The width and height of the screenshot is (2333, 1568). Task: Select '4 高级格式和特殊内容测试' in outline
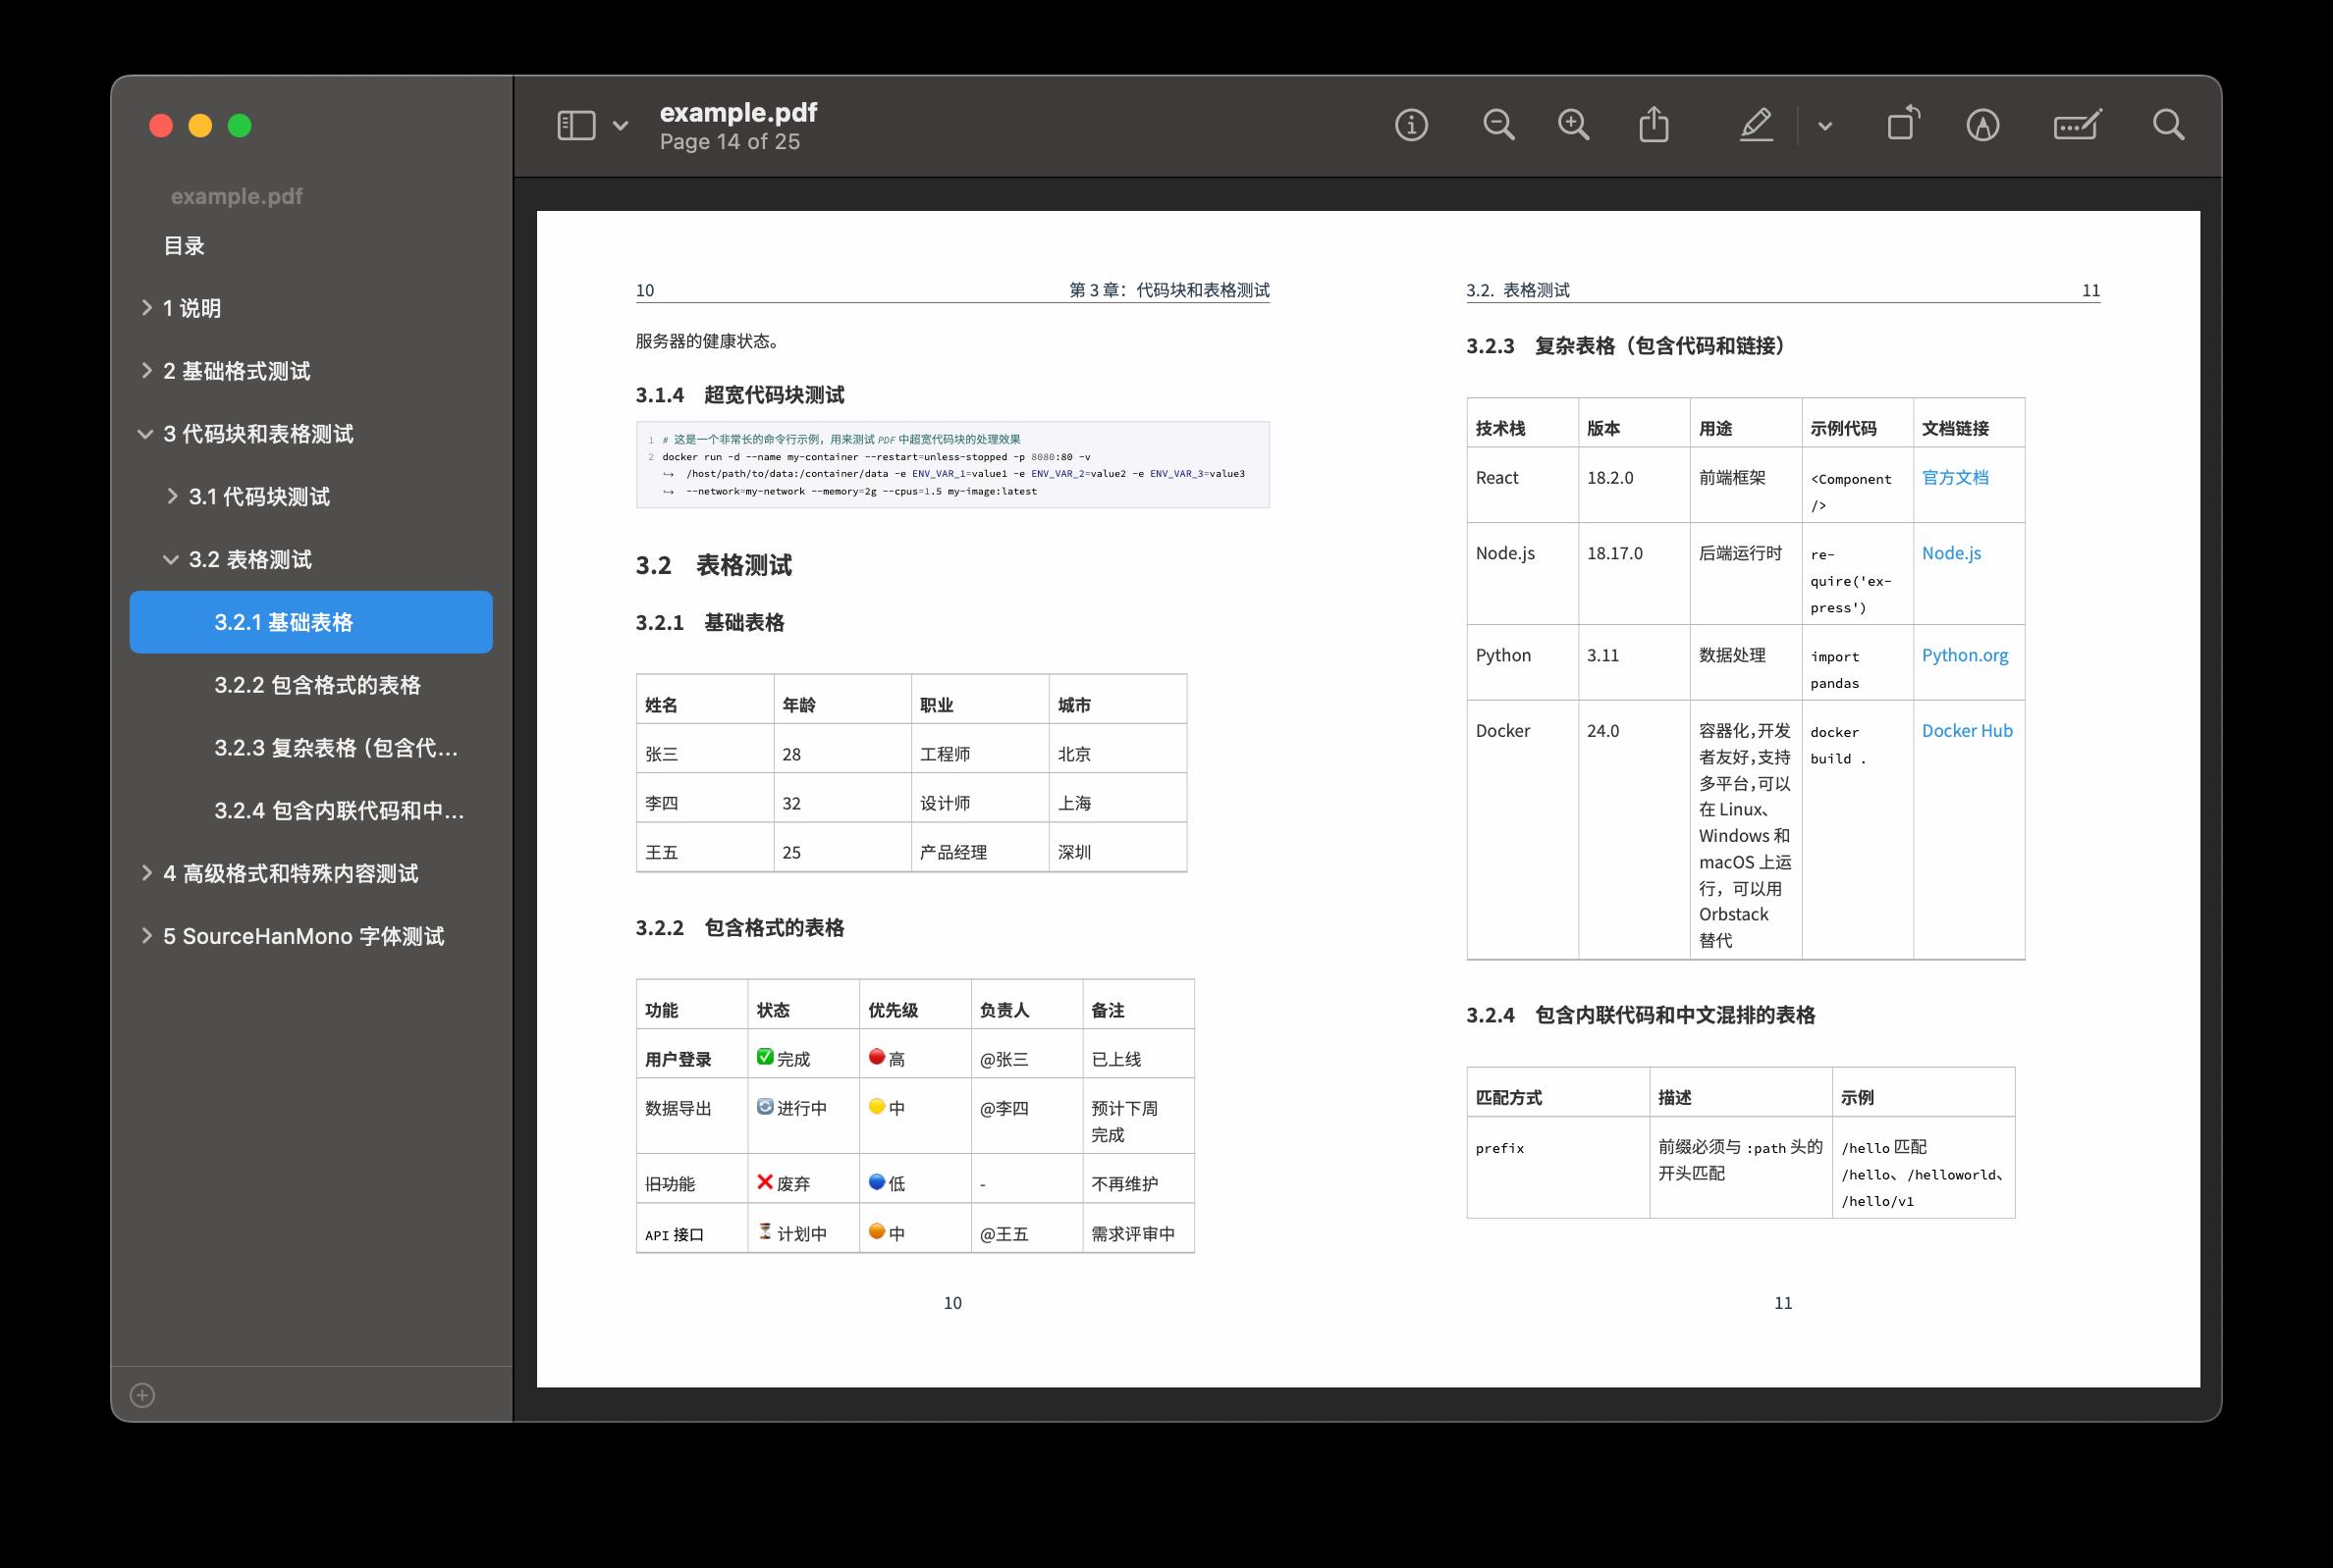(x=290, y=873)
